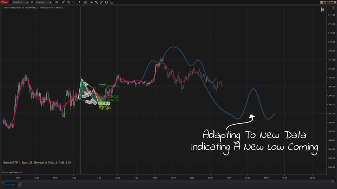Open the Strategies circle icon

click(106, 2)
